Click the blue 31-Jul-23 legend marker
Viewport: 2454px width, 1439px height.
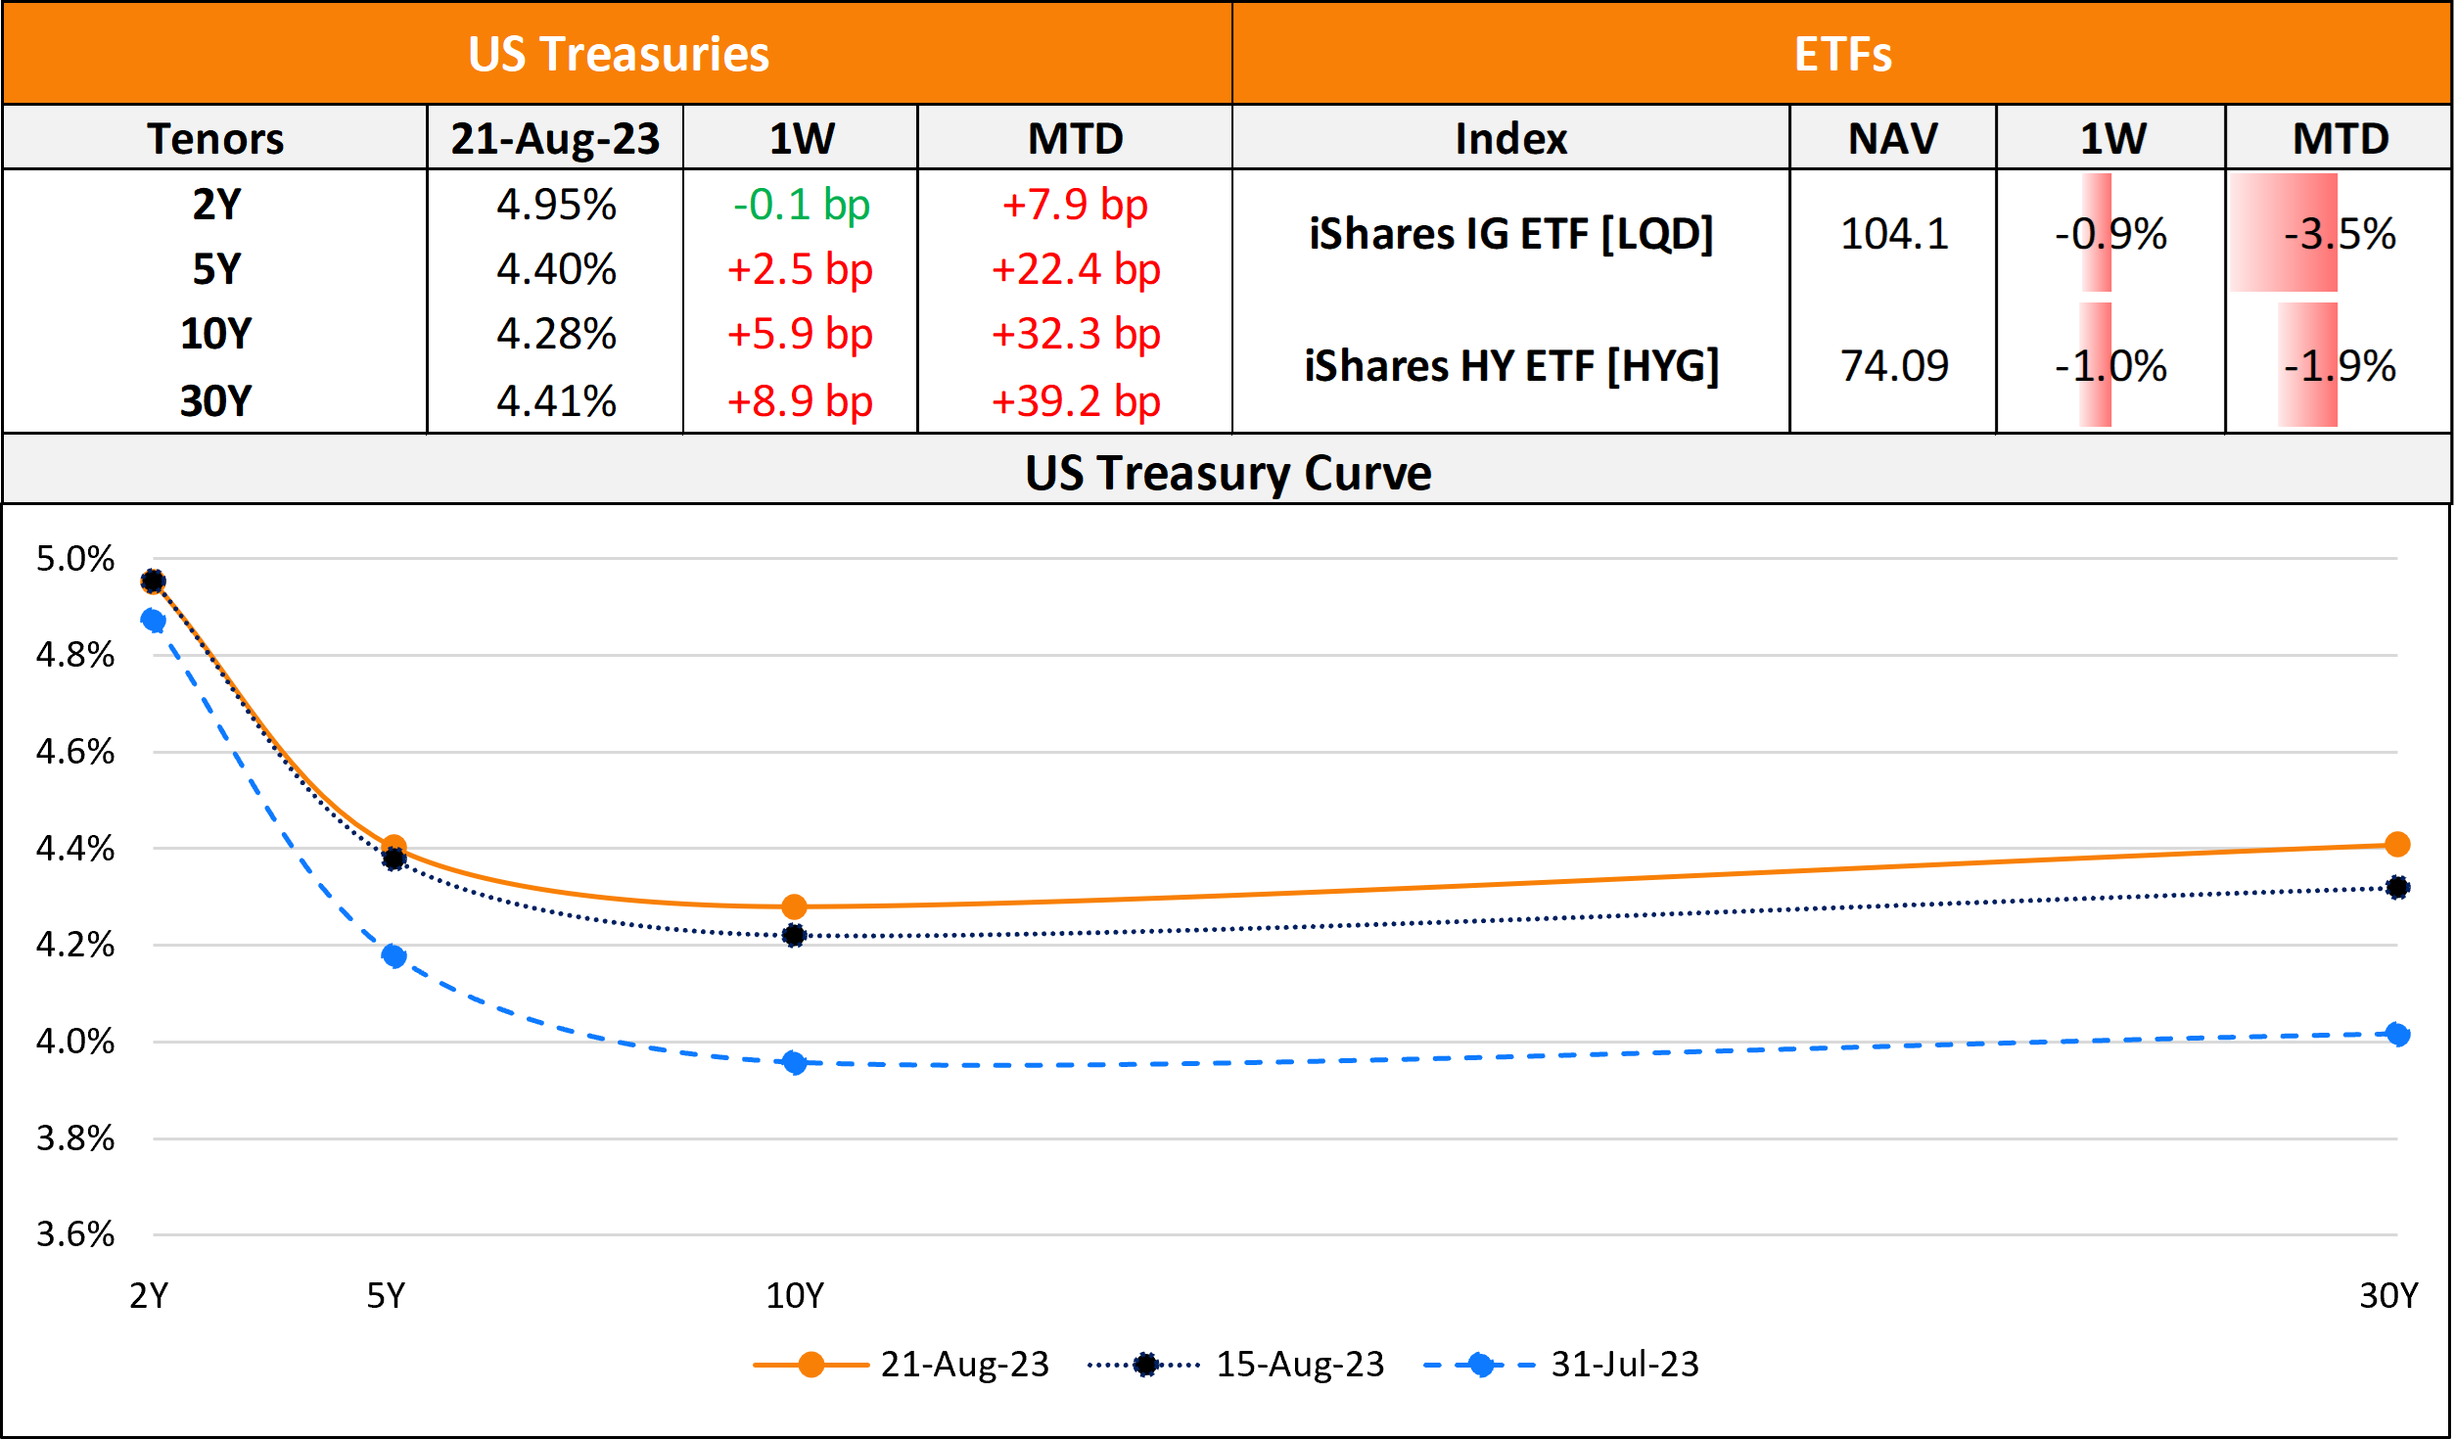1480,1365
